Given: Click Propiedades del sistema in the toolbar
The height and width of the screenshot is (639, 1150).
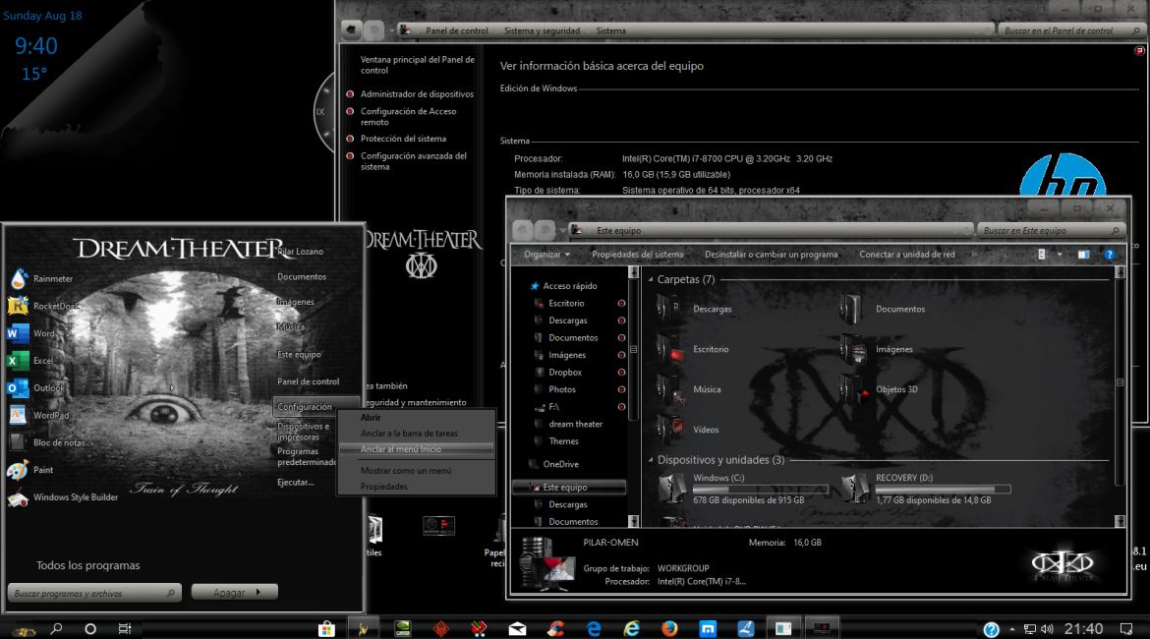Looking at the screenshot, I should coord(637,255).
